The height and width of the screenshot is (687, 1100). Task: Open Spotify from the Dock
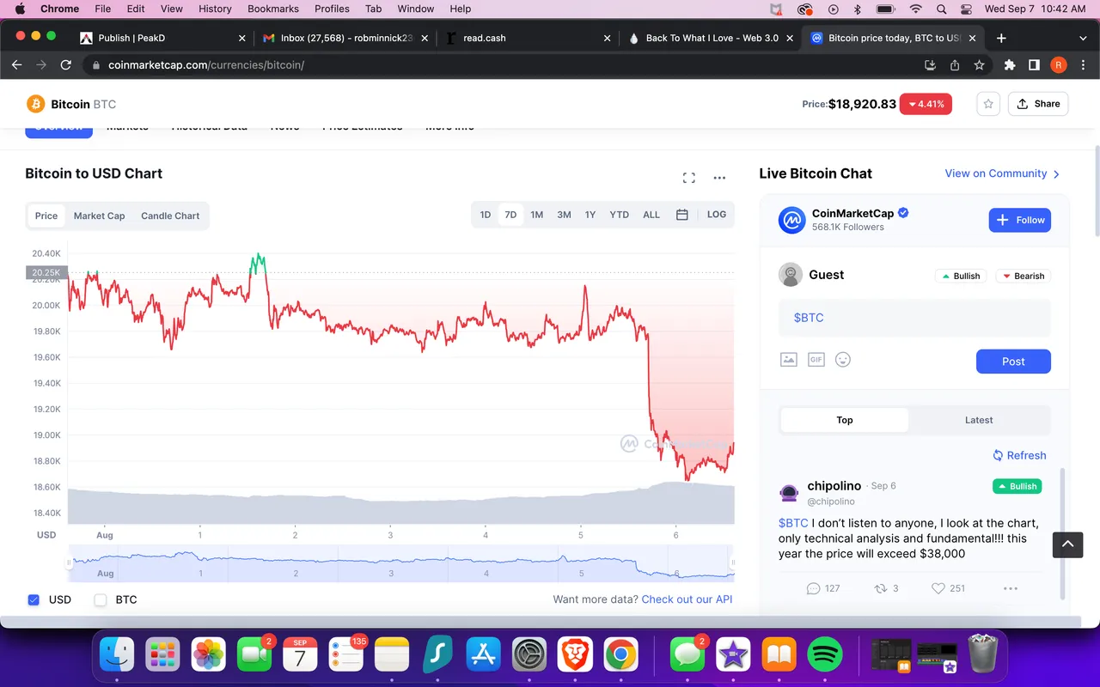[x=825, y=655]
